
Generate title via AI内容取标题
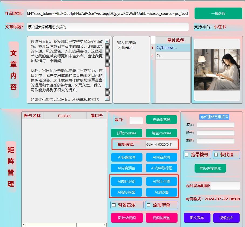pos(161,168)
